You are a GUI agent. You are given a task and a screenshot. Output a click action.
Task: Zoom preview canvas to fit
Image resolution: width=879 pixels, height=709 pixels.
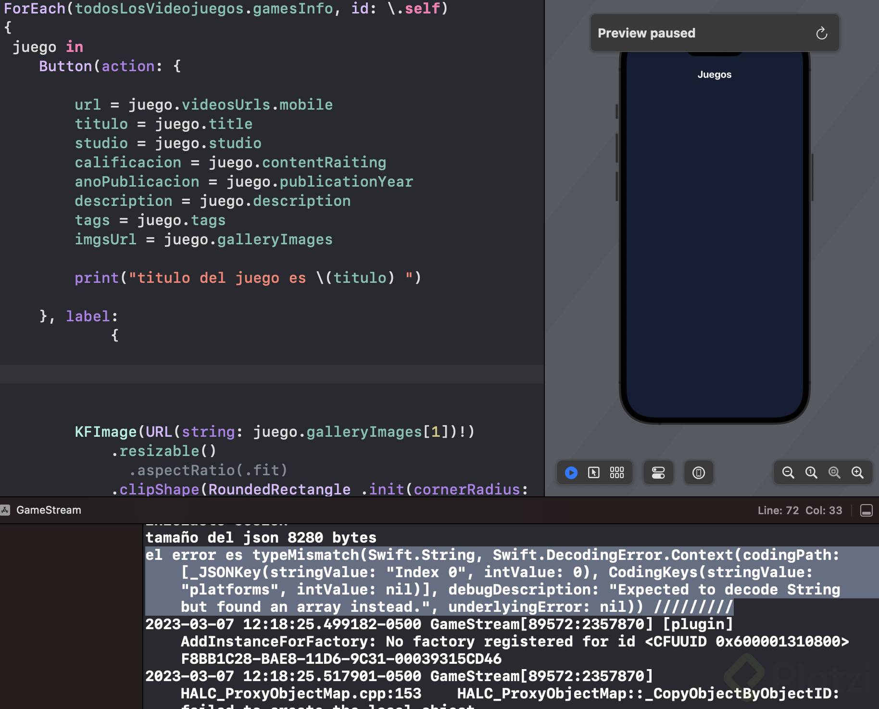tap(834, 473)
